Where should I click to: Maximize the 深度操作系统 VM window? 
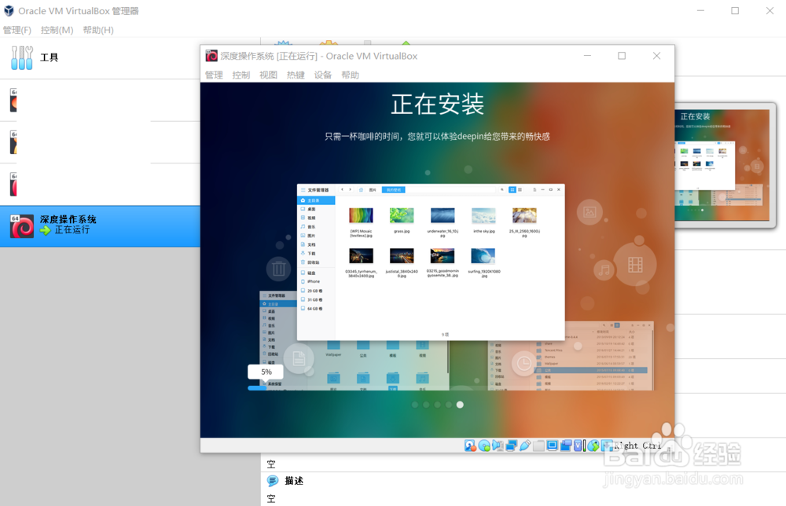click(x=622, y=56)
